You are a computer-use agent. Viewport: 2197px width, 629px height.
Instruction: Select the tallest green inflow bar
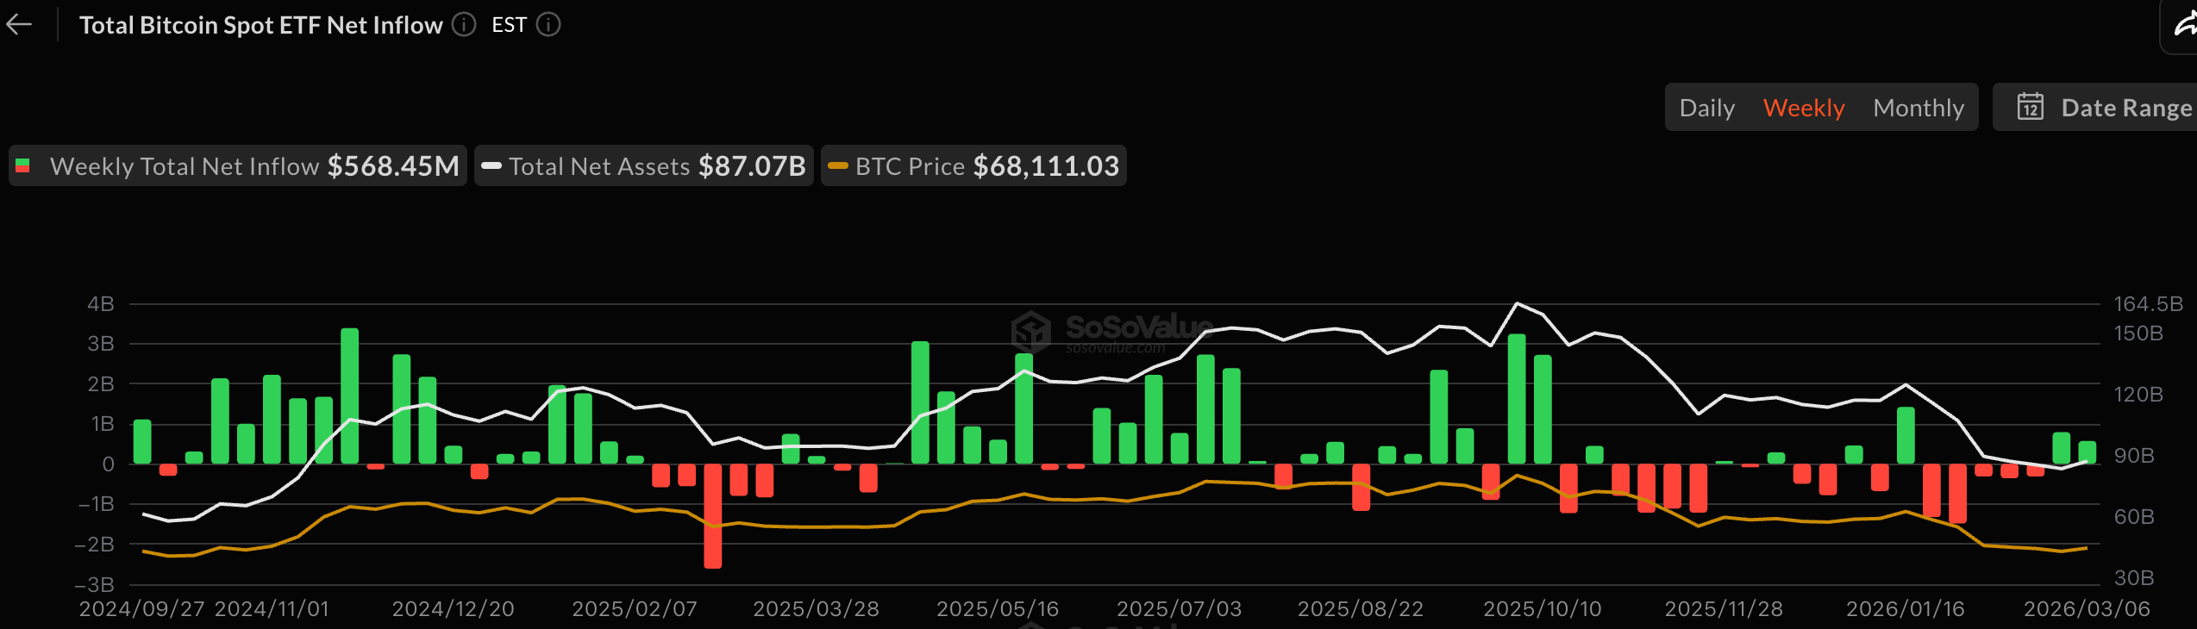click(349, 396)
